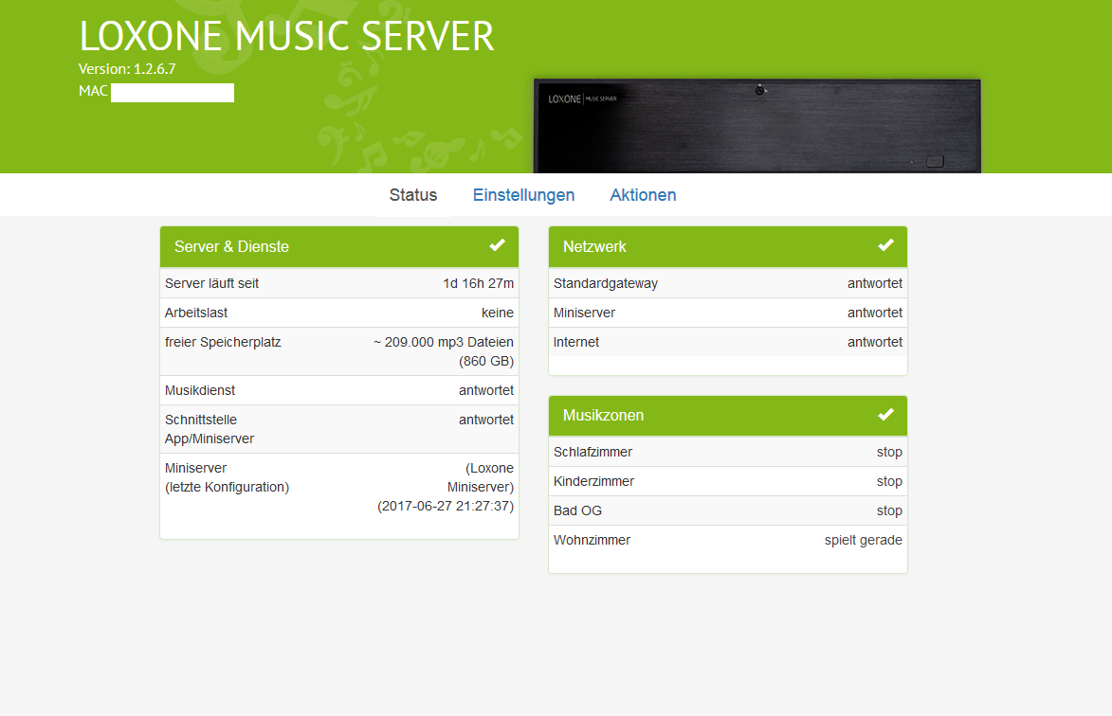Click the whited-out MAC address field

173,93
